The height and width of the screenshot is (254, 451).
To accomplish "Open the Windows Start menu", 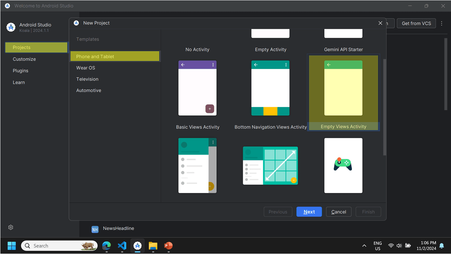I will tap(12, 246).
